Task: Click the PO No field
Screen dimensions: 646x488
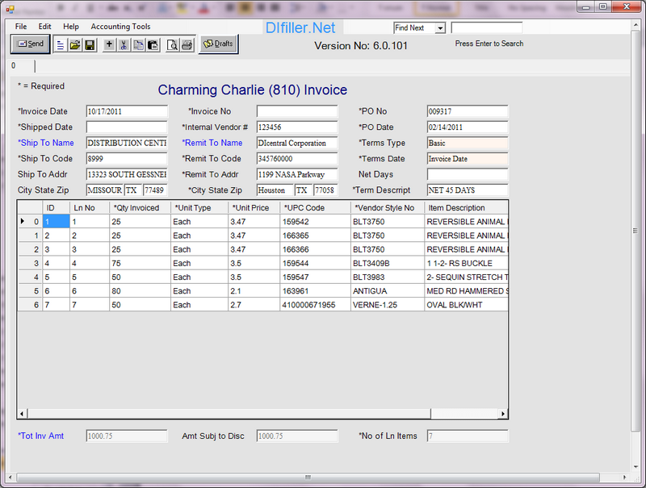Action: [468, 111]
